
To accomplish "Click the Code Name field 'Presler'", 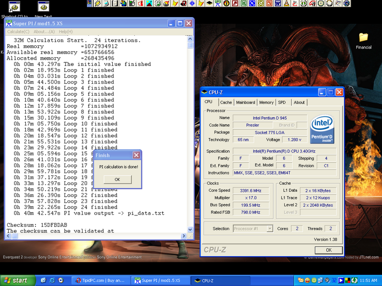I will tap(253, 125).
